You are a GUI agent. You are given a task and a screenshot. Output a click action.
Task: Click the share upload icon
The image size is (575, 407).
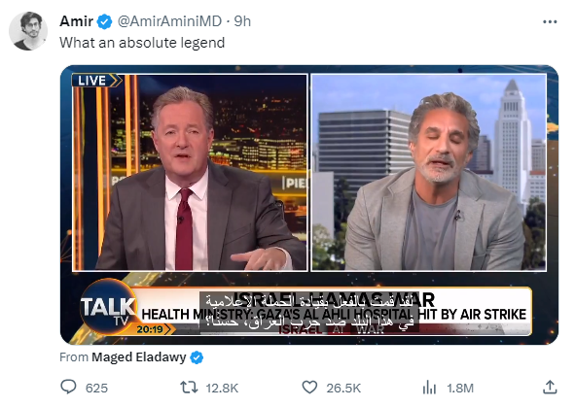click(x=550, y=387)
